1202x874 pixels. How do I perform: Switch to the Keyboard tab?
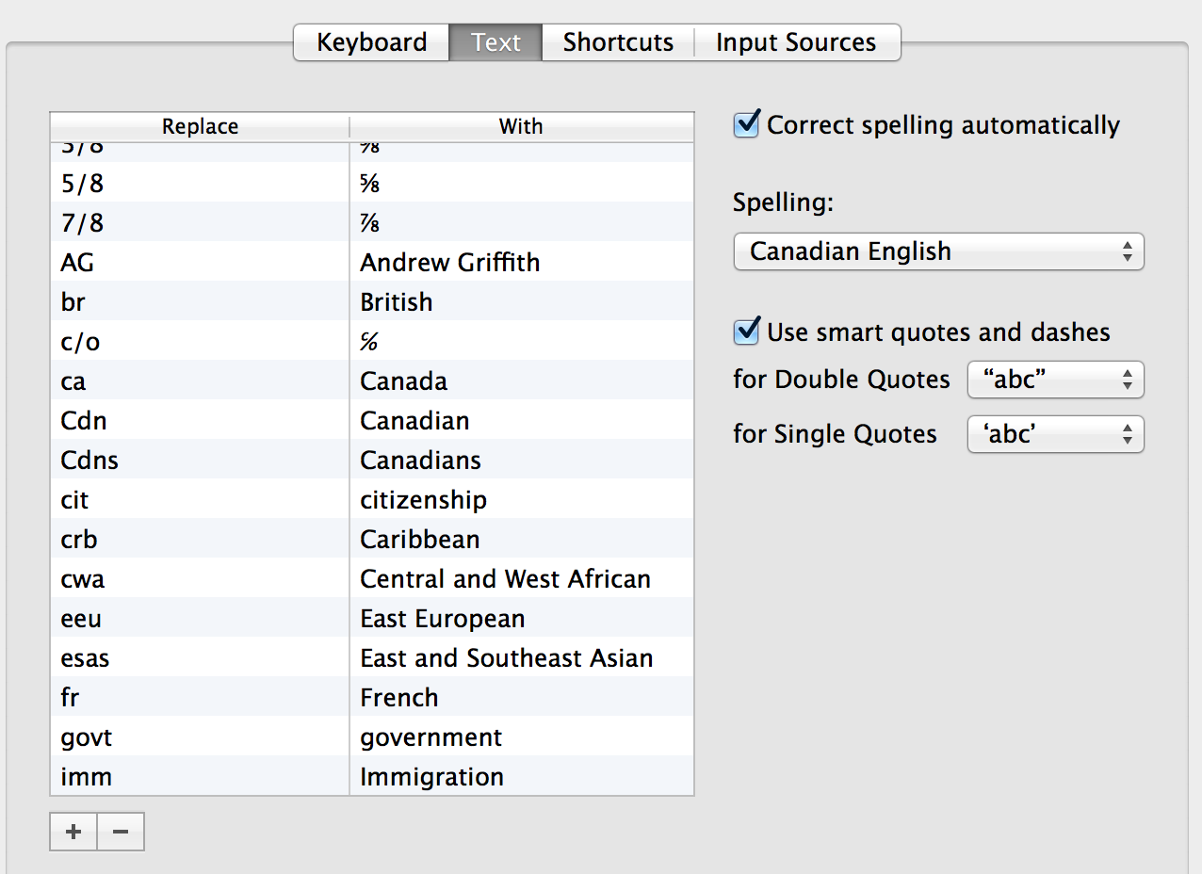[x=371, y=42]
